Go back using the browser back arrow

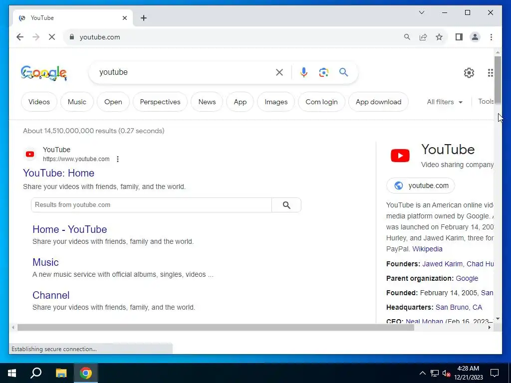coord(20,37)
